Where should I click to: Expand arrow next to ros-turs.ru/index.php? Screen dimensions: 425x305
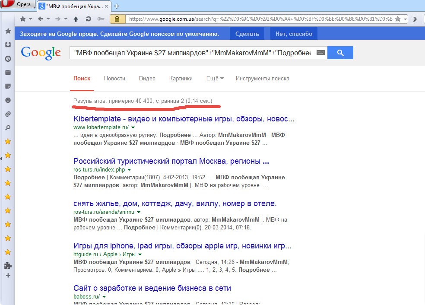[x=129, y=170]
